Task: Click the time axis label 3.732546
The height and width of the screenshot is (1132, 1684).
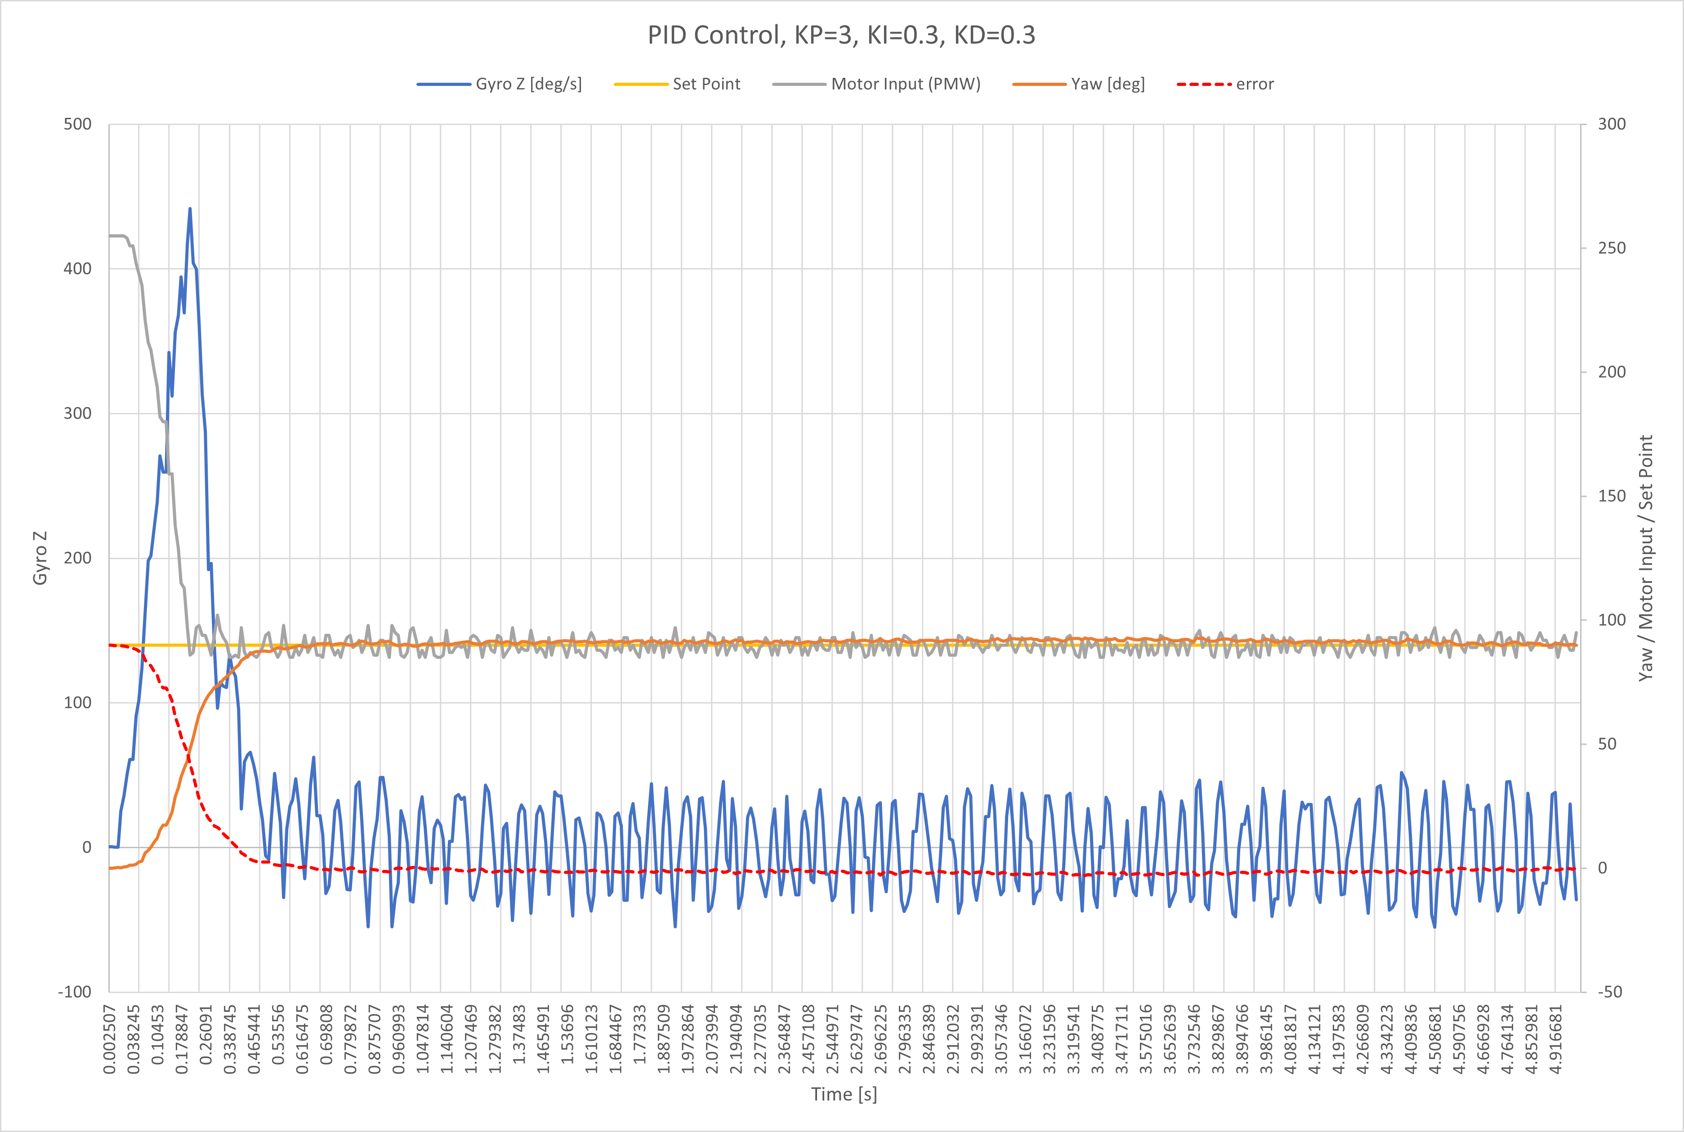Action: (1195, 1039)
